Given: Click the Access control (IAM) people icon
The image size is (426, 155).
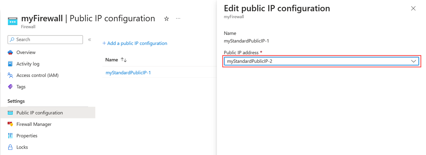Looking at the screenshot, I should click(x=10, y=75).
